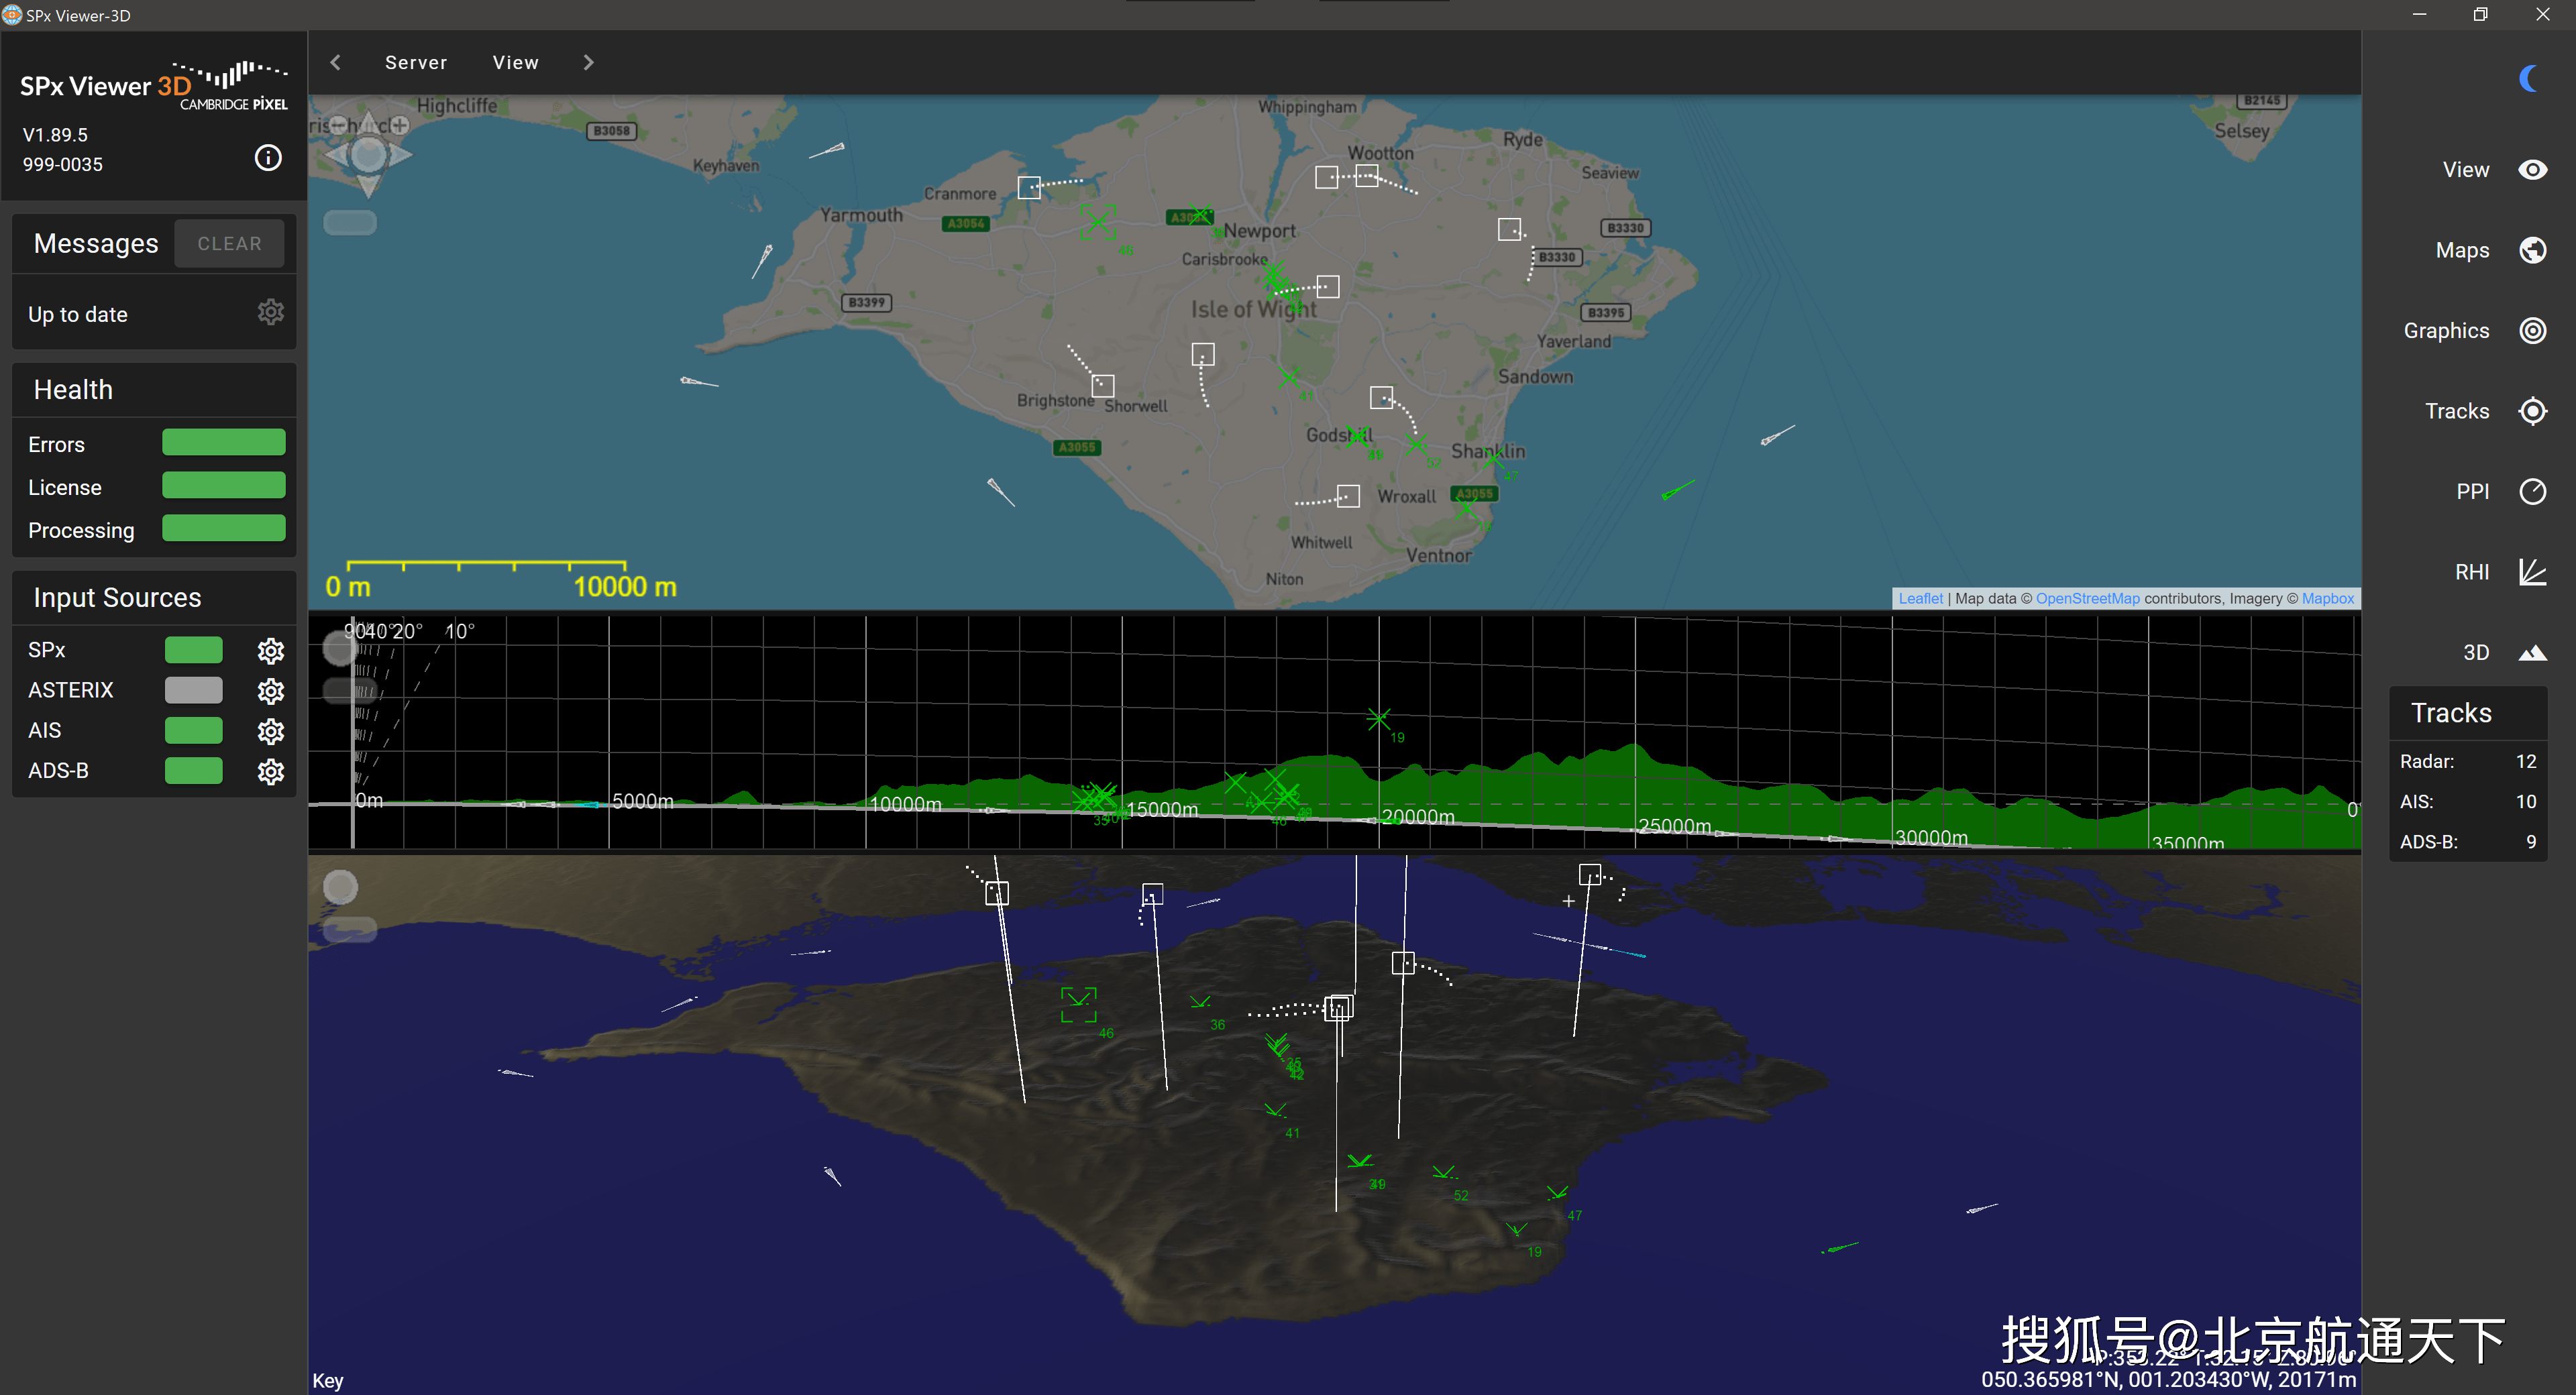Open SPx input source settings gear

pos(270,651)
